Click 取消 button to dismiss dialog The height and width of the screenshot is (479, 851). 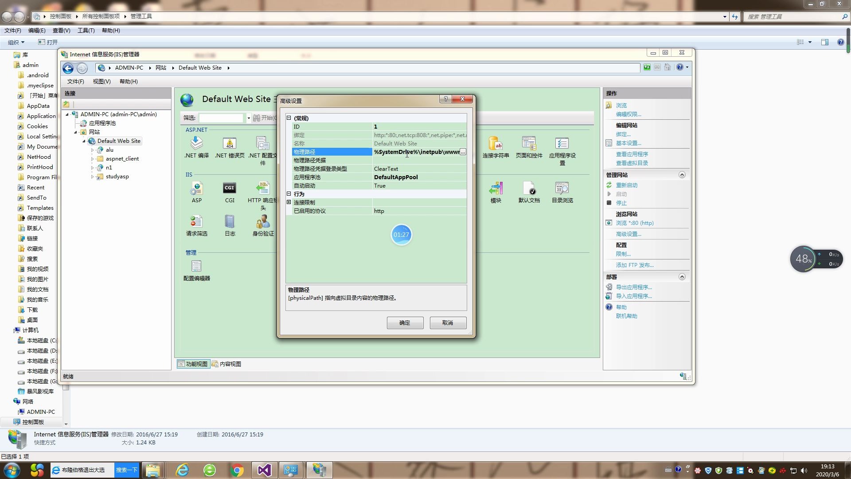pos(447,322)
